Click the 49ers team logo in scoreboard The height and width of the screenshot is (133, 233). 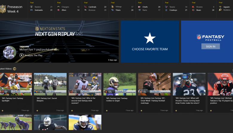pyautogui.click(x=58, y=10)
